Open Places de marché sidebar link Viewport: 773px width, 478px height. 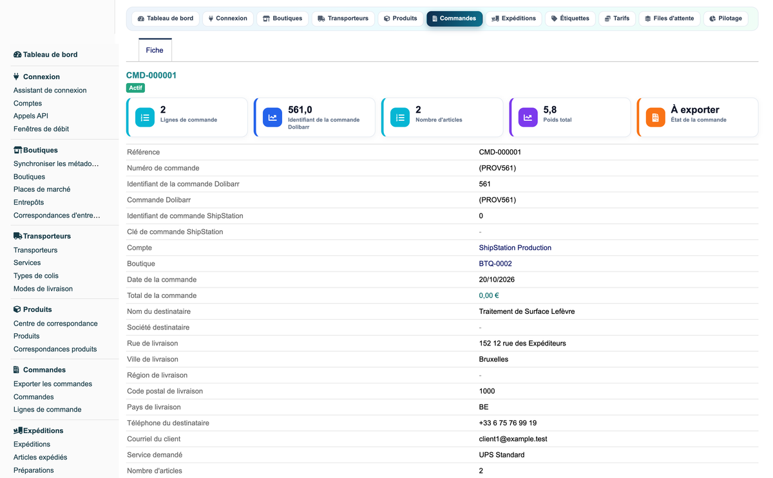tap(42, 190)
